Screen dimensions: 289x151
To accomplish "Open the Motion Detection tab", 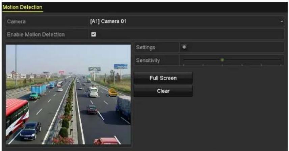I will click(23, 7).
